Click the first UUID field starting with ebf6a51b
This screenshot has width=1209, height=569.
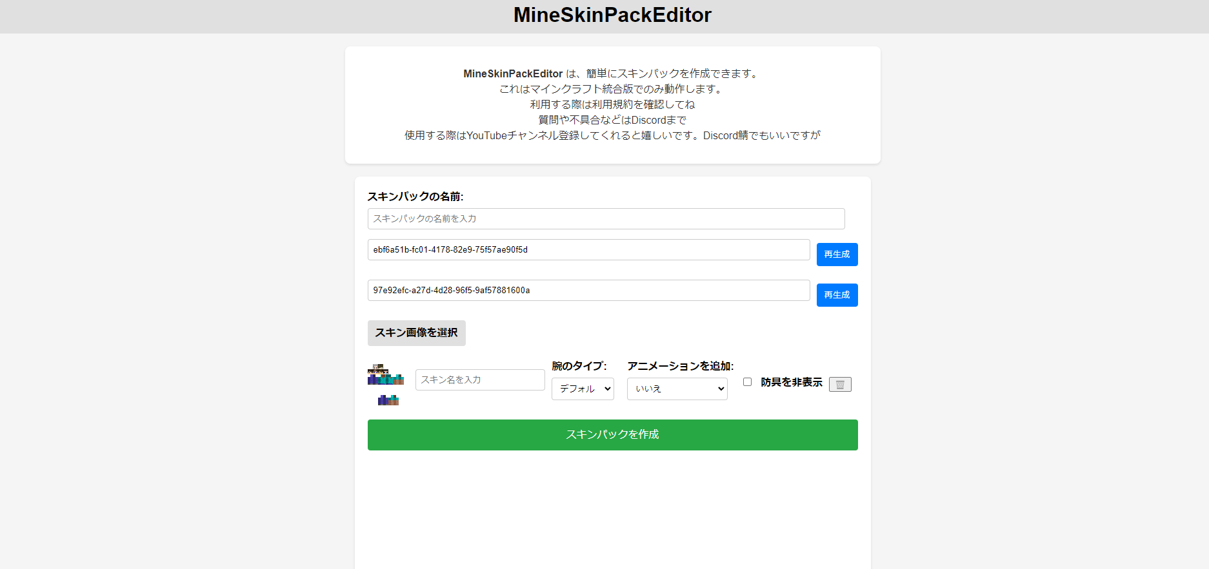click(x=588, y=250)
